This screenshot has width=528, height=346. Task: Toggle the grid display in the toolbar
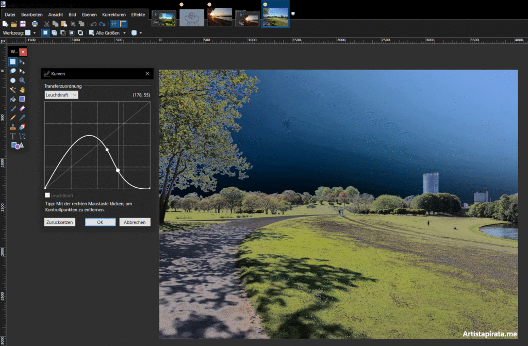[113, 24]
